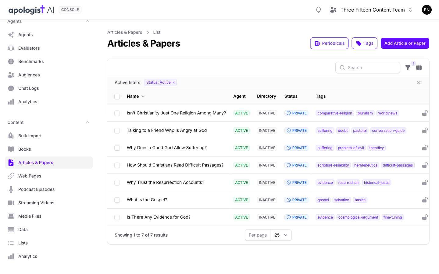Click the Articles & Papers breadcrumb link
439x274 pixels.
coord(125,32)
